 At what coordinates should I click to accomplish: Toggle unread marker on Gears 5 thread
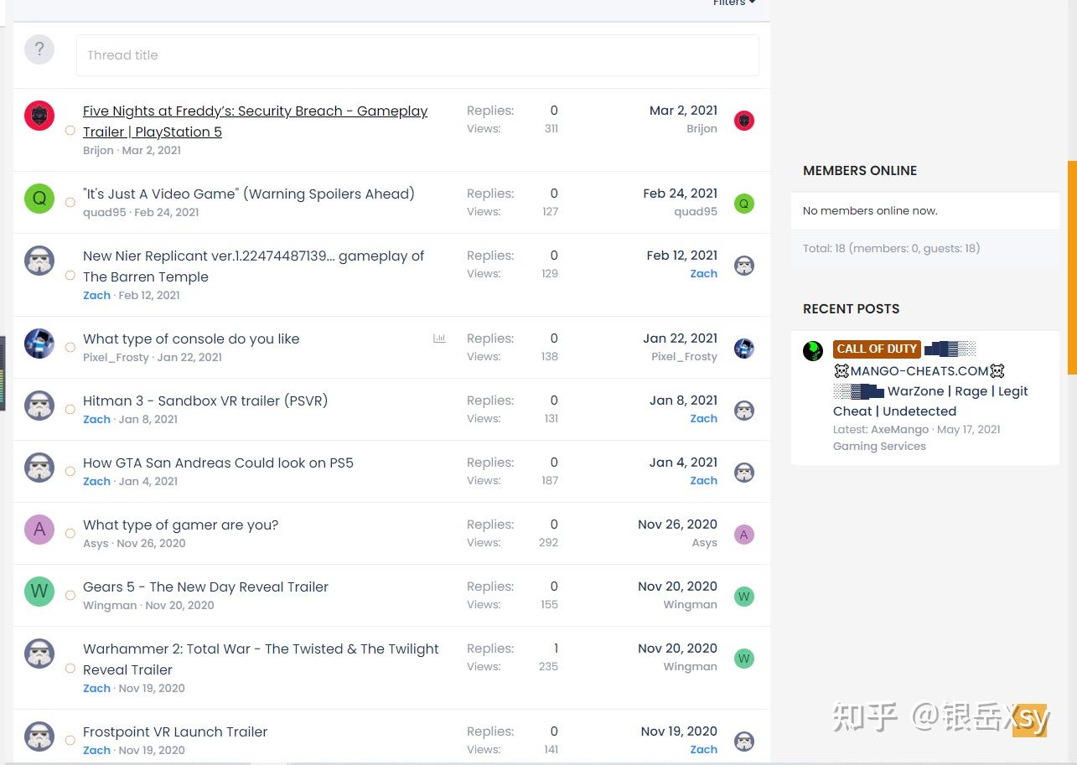click(70, 596)
